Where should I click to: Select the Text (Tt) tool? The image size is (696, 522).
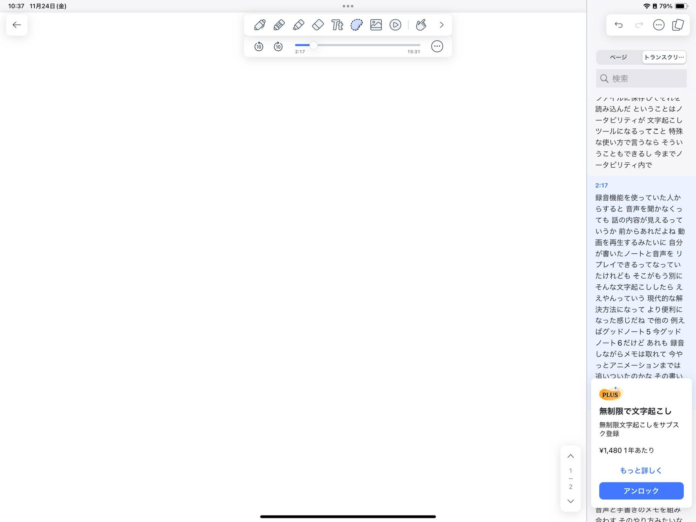(x=337, y=24)
